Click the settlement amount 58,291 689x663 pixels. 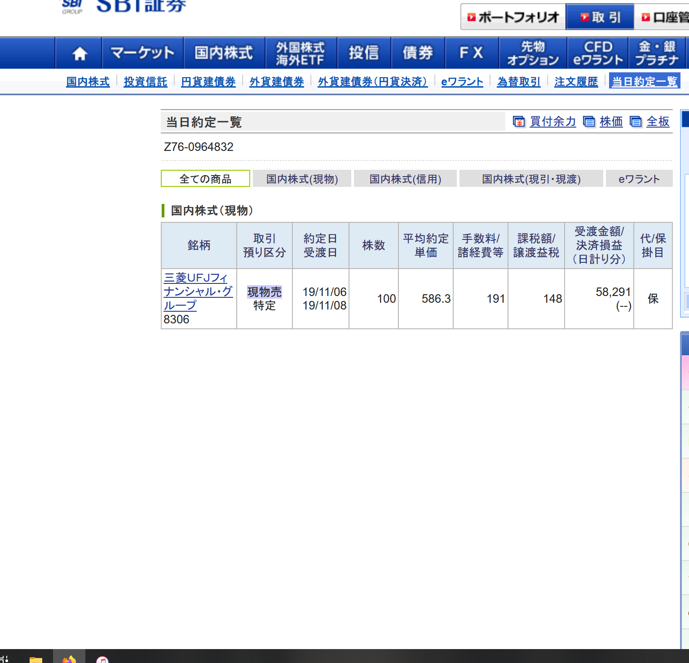pyautogui.click(x=613, y=292)
